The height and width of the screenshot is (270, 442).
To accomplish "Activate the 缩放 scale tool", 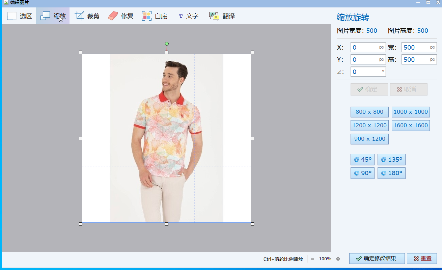I will [52, 16].
